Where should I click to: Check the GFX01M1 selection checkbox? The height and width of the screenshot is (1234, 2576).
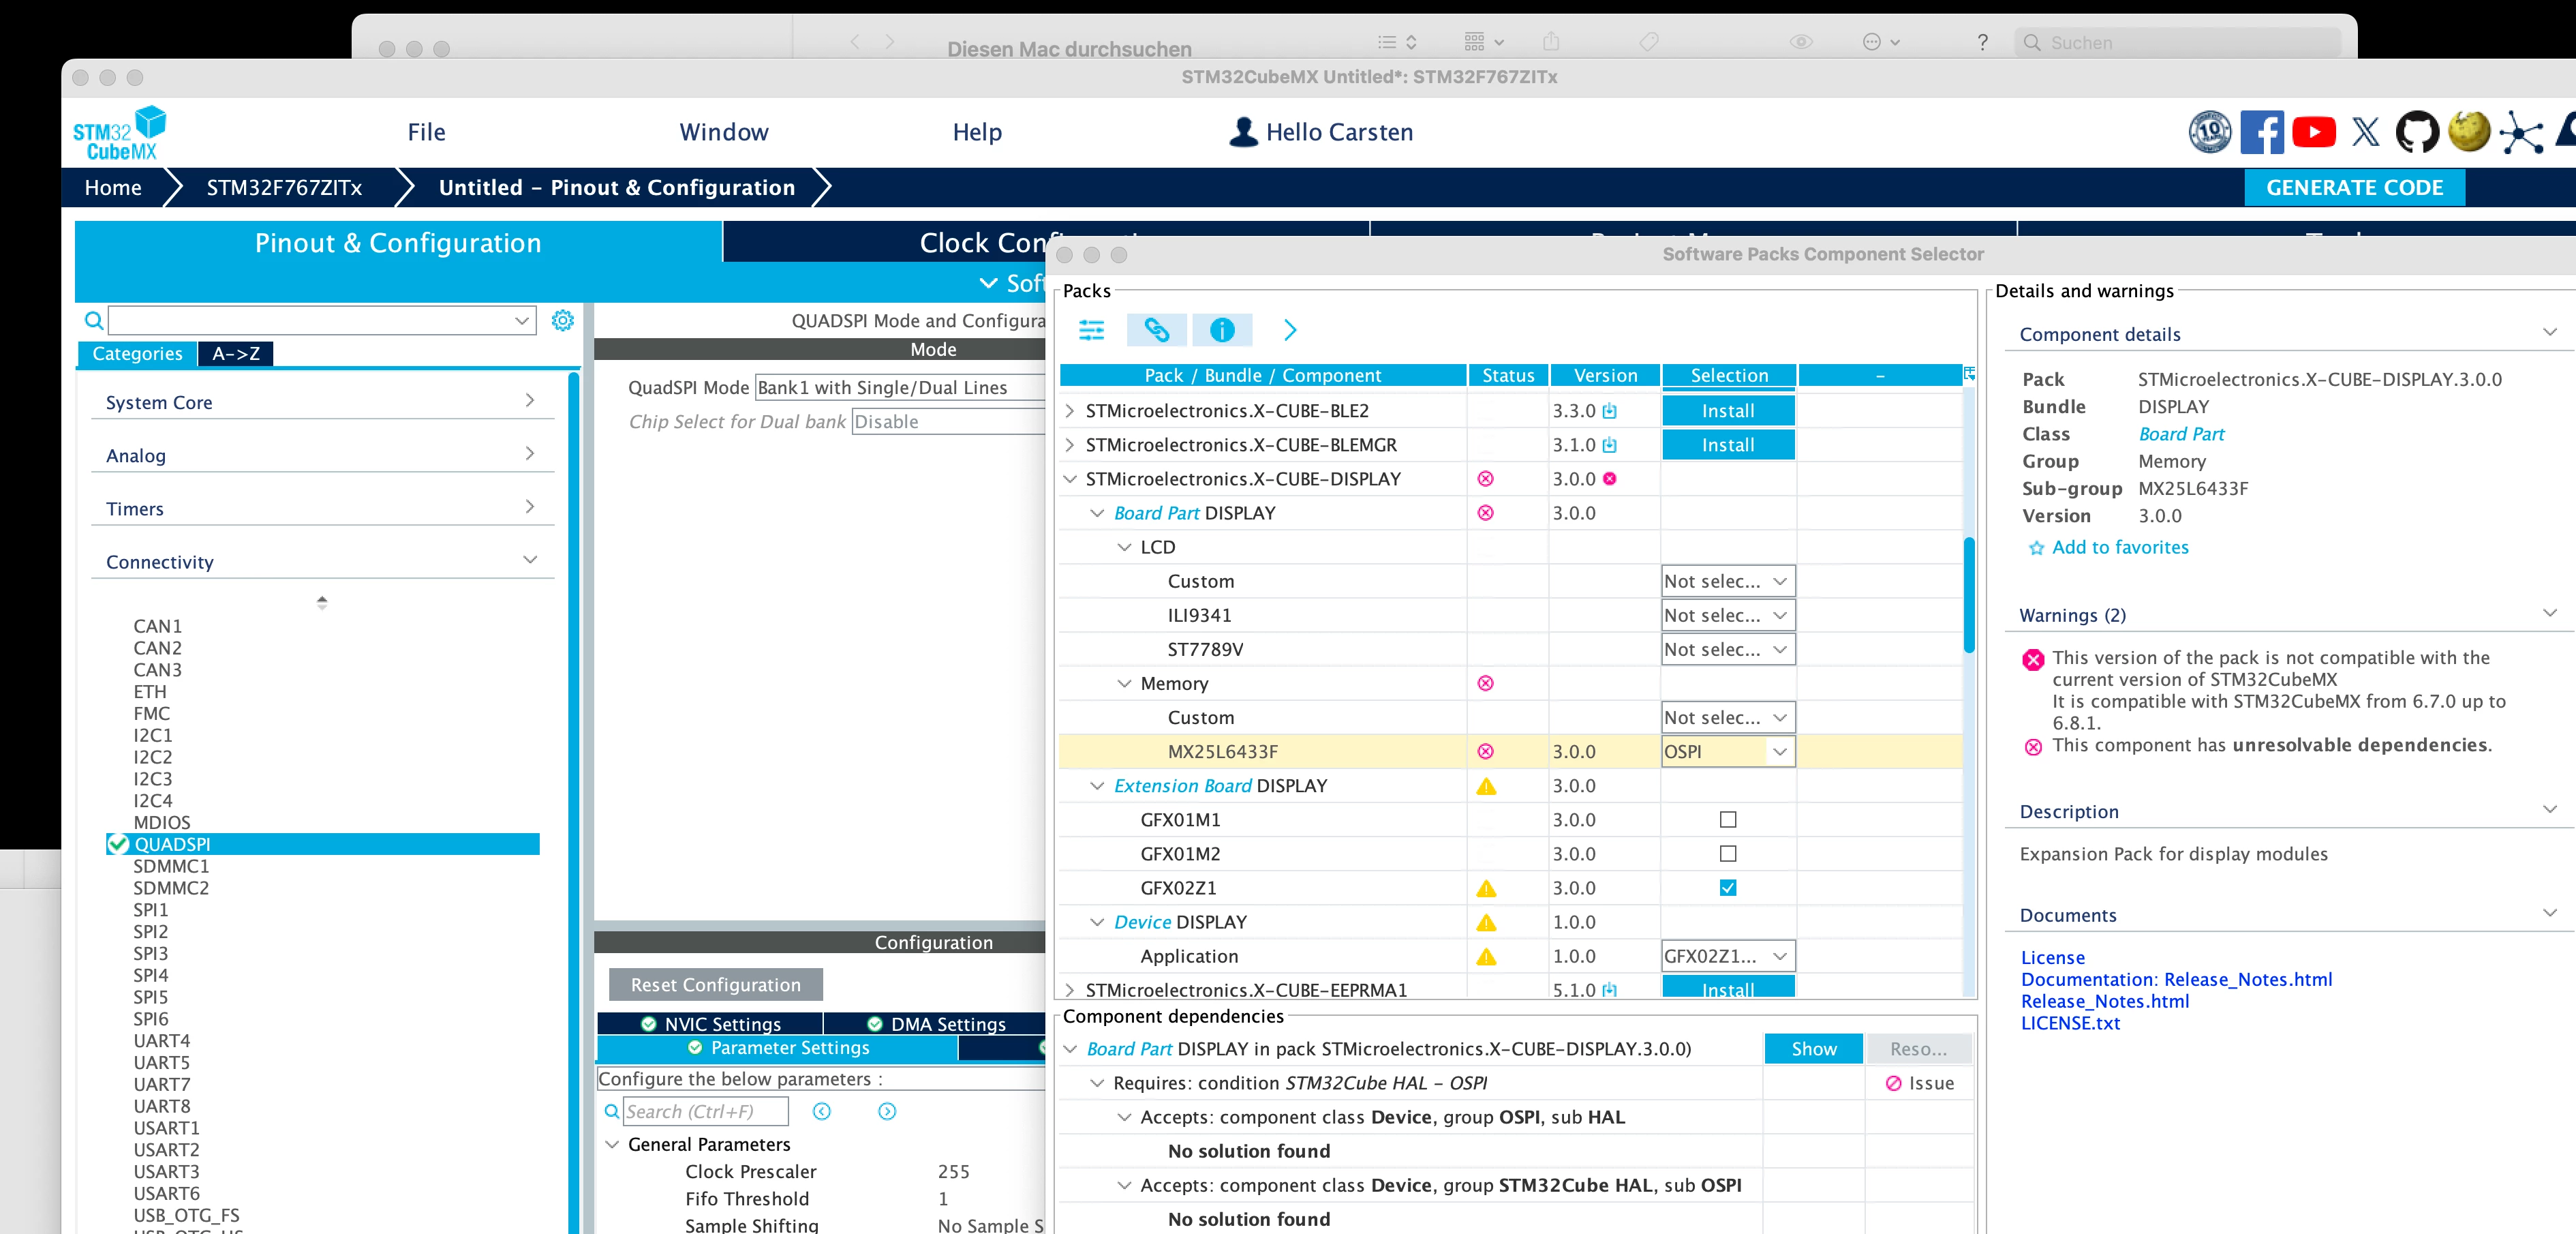click(x=1727, y=819)
